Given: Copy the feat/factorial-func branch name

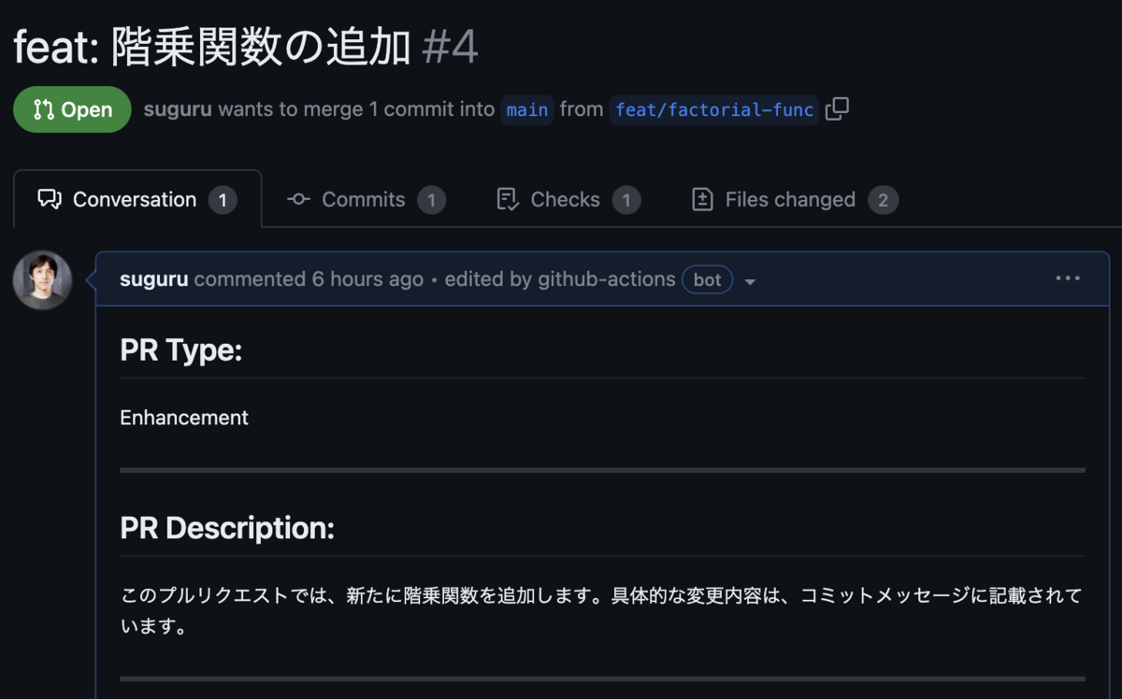Looking at the screenshot, I should point(837,109).
